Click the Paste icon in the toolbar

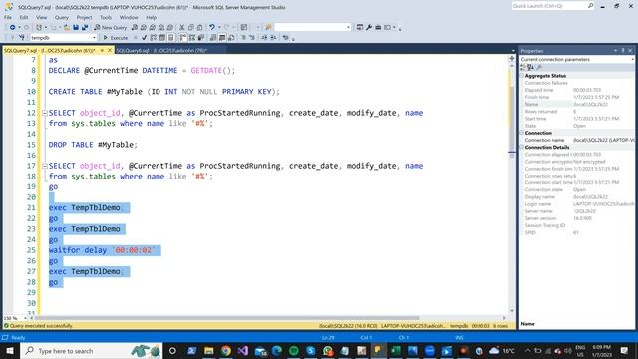[199, 27]
